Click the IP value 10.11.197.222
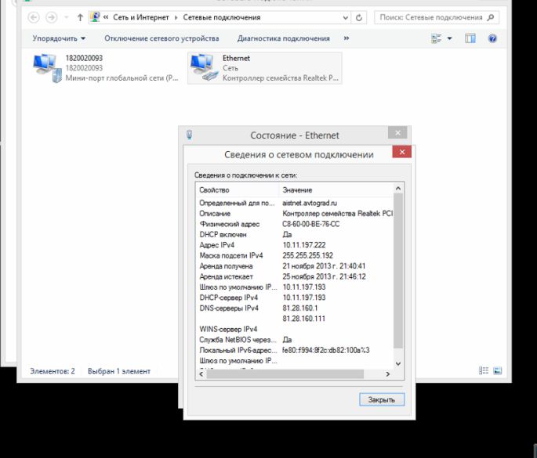The width and height of the screenshot is (537, 458). click(x=303, y=245)
